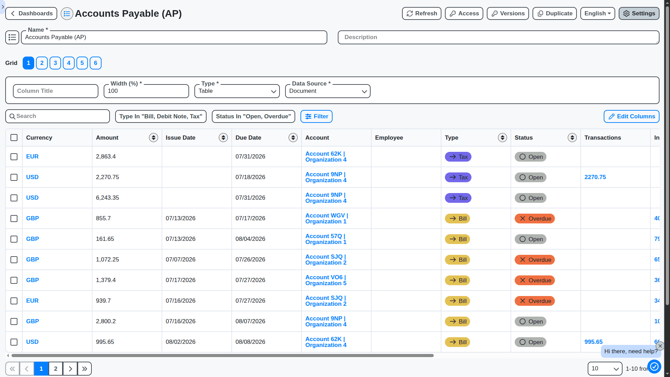Open the Type dropdown showing Table

237,91
